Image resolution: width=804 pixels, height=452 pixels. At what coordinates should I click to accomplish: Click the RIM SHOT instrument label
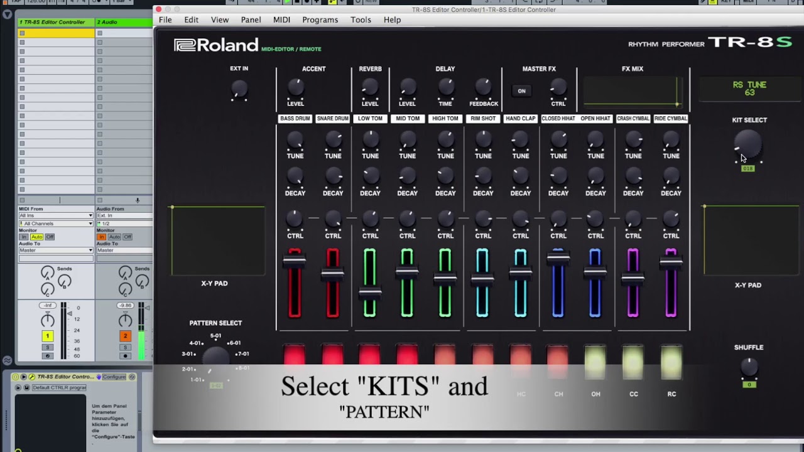click(483, 119)
